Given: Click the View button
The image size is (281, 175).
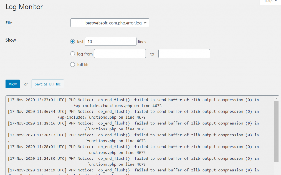Looking at the screenshot, I should click(x=13, y=84).
